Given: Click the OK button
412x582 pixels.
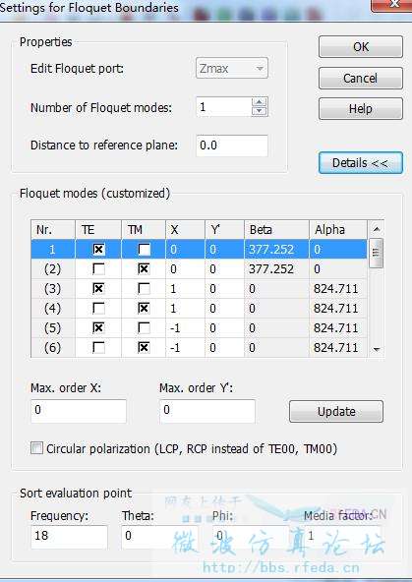Looking at the screenshot, I should coord(361,47).
